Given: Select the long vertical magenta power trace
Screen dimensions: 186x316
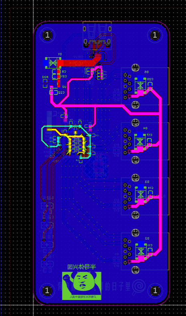Looking at the screenshot, I should coord(160,173).
